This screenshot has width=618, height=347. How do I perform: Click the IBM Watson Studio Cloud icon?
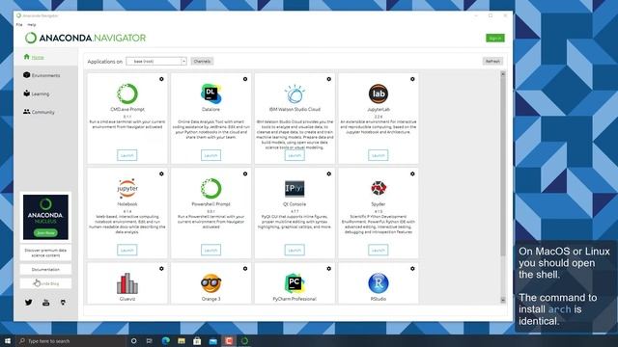[x=295, y=94]
